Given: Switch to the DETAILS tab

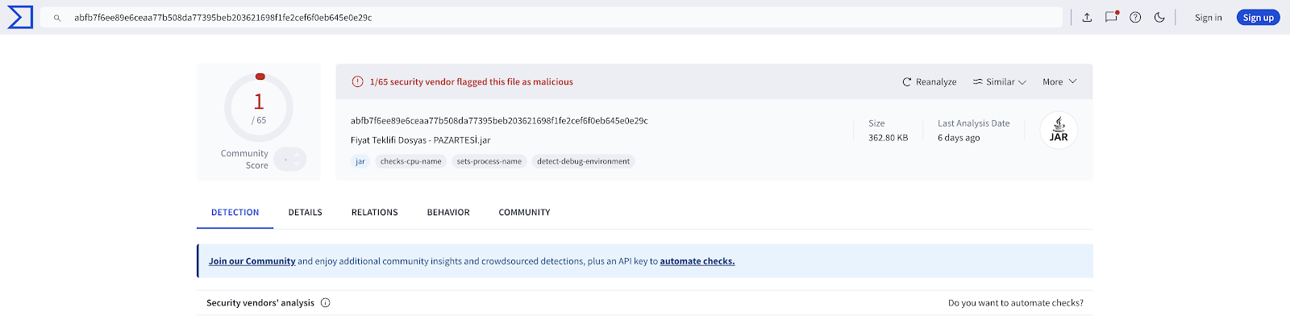Looking at the screenshot, I should tap(306, 213).
